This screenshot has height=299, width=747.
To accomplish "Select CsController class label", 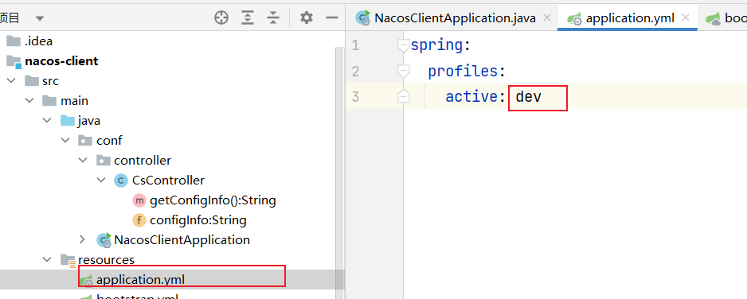I will (x=168, y=181).
